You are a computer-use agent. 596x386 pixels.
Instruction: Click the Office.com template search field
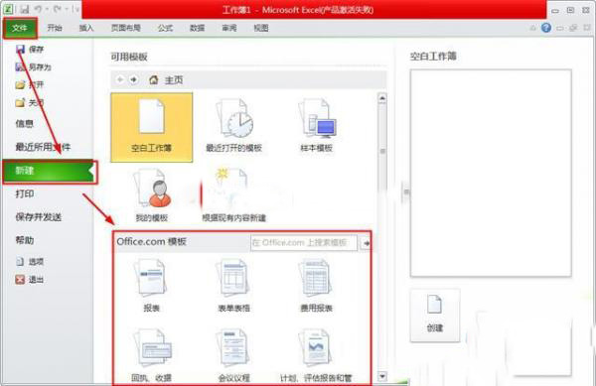pos(304,243)
